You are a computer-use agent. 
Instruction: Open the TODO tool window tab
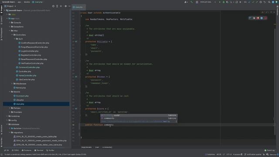16,150
